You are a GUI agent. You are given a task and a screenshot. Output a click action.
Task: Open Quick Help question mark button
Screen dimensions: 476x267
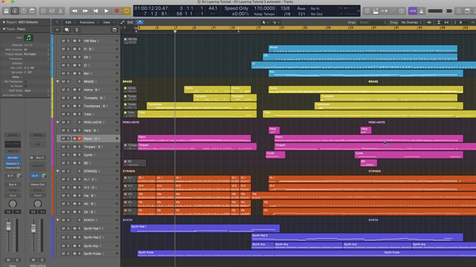coord(23,11)
